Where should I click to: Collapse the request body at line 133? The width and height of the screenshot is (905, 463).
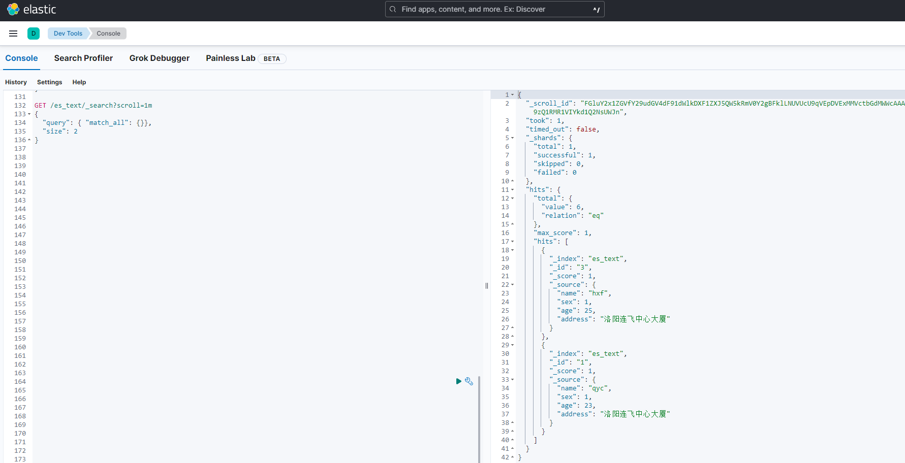[29, 114]
